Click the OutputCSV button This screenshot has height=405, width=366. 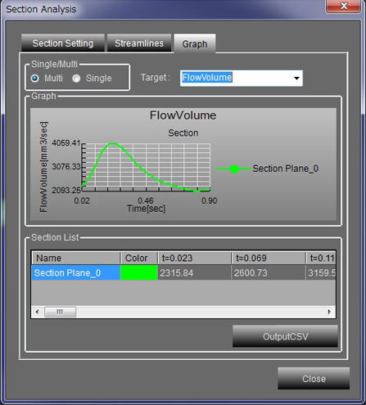click(285, 336)
